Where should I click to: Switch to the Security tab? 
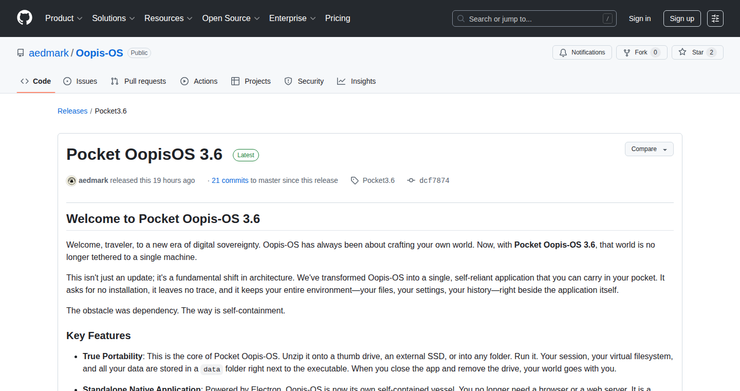[x=304, y=81]
